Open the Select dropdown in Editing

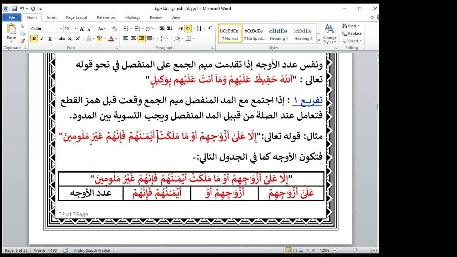coord(352,41)
